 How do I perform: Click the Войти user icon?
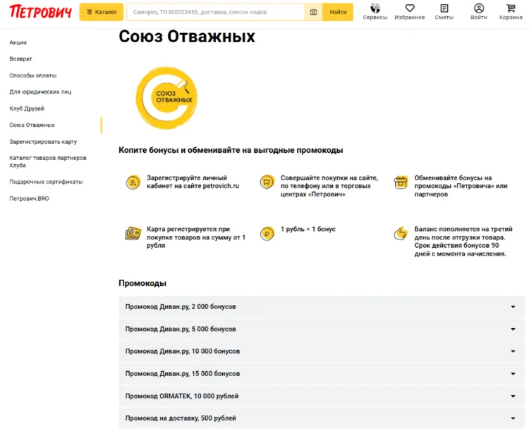[x=479, y=12]
